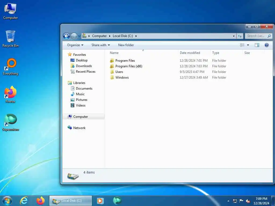
Task: Select the Program Files (x86) folder
Action: click(x=129, y=66)
